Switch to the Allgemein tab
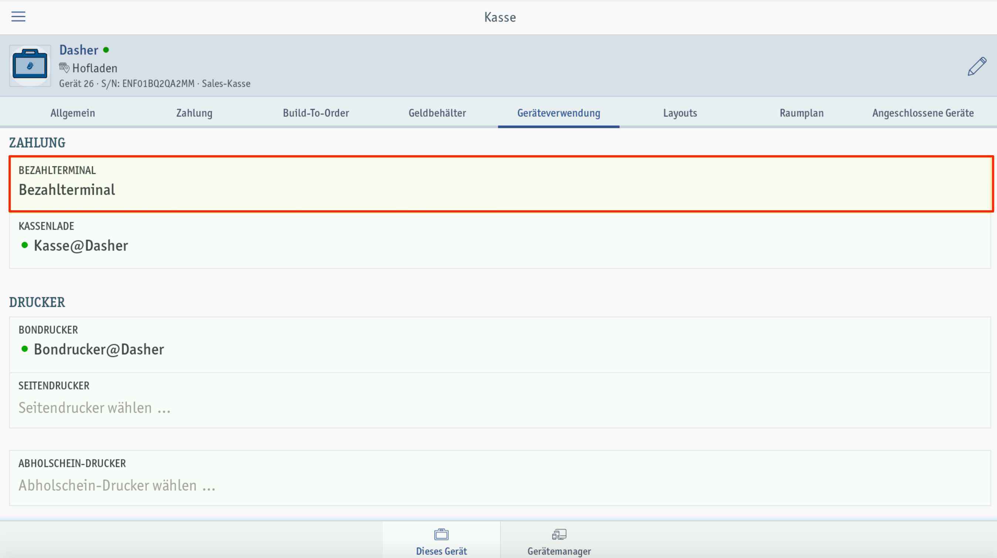The width and height of the screenshot is (997, 558). (x=73, y=113)
